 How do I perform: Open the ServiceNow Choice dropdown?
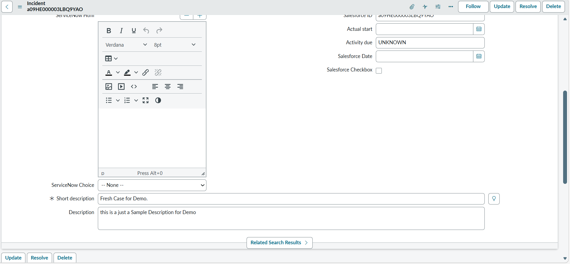pos(152,185)
